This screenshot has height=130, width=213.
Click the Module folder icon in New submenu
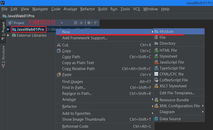[x=156, y=32]
